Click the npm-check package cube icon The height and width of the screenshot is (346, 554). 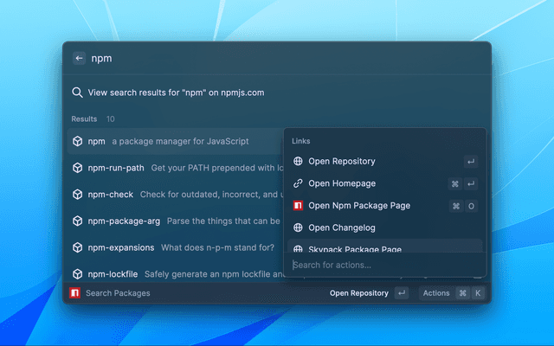click(x=77, y=195)
